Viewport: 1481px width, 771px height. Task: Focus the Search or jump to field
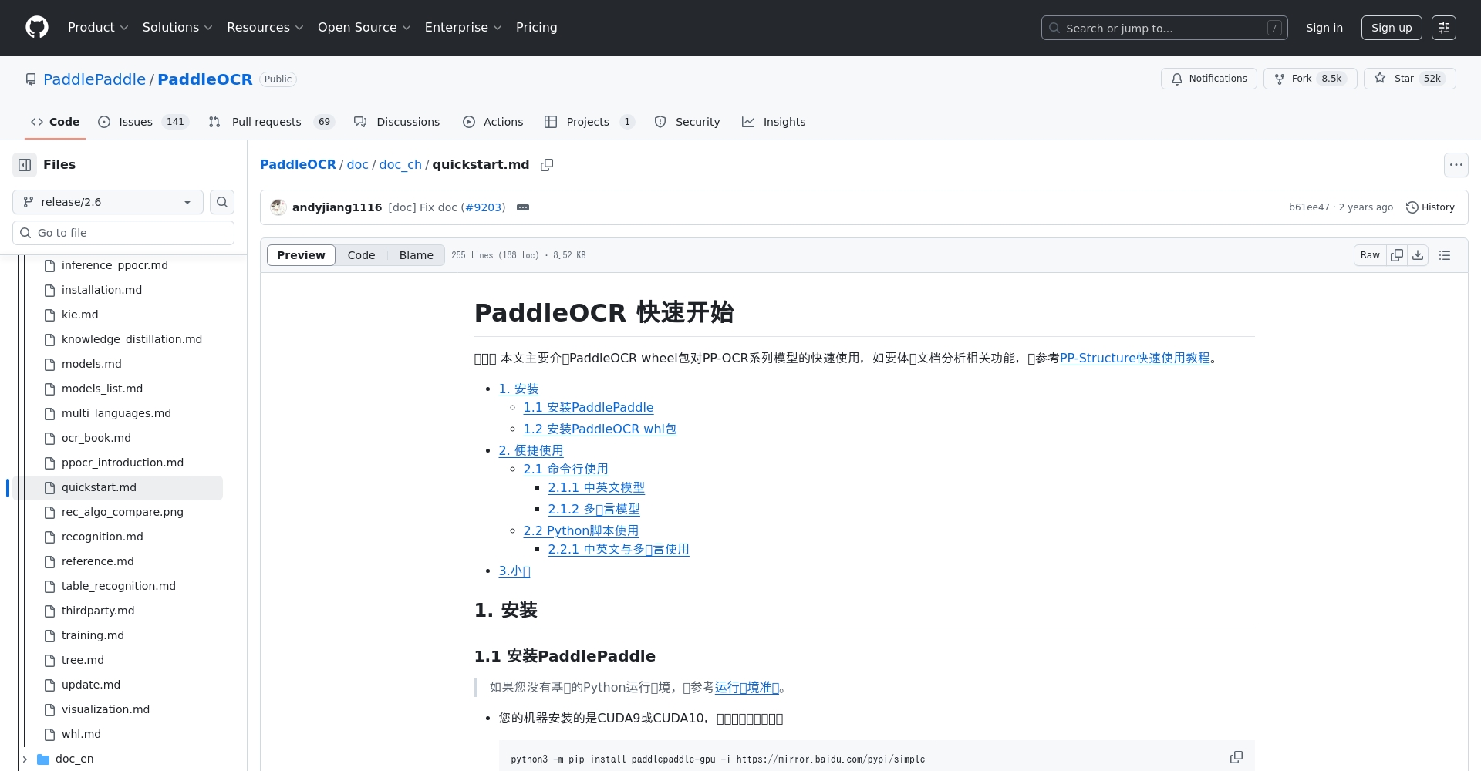(x=1165, y=28)
